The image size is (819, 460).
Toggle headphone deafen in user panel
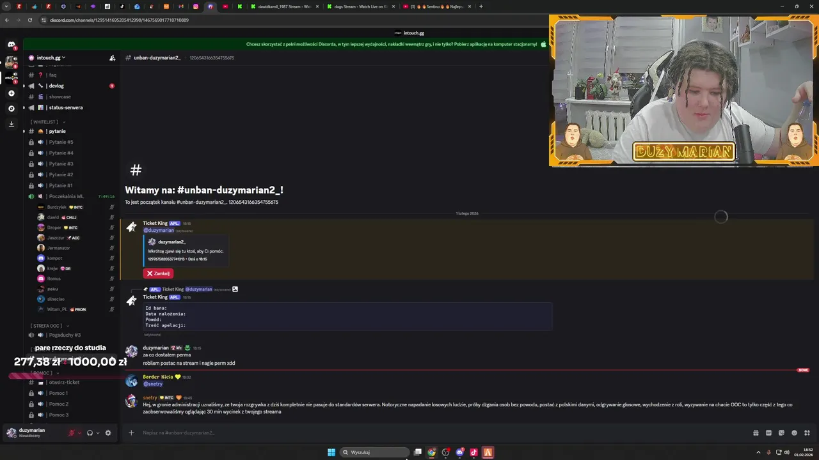click(x=90, y=433)
